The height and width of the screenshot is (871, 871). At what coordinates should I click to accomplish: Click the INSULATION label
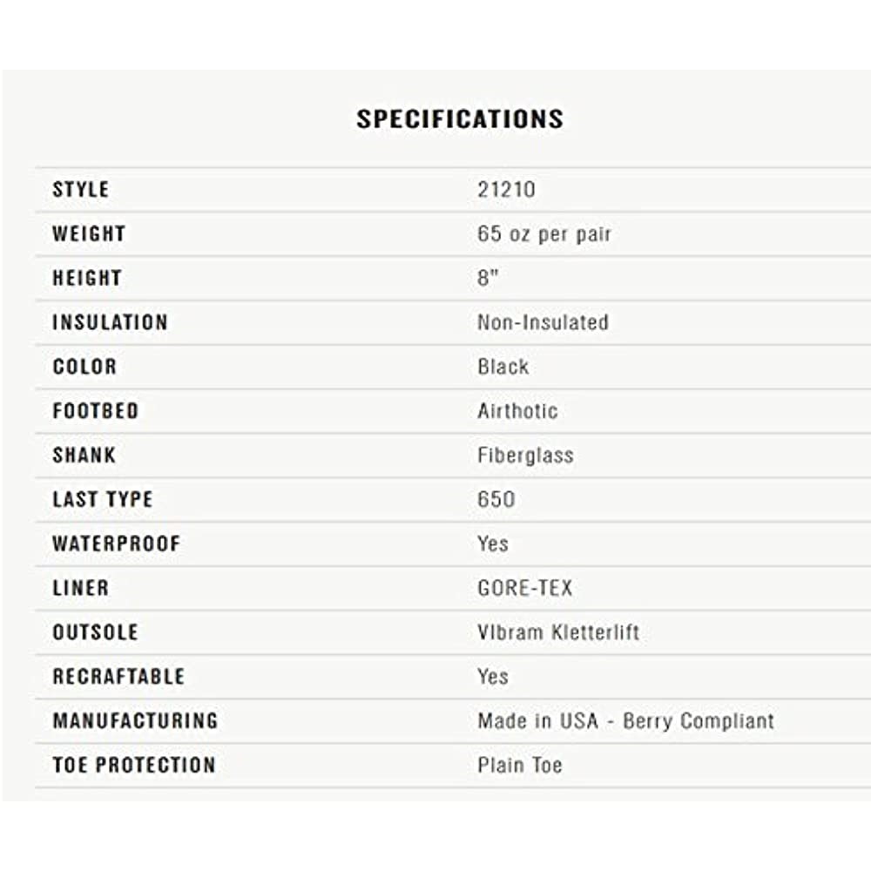(110, 322)
